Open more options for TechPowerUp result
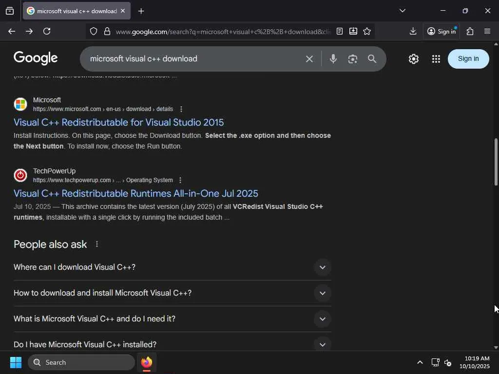Viewport: 499px width, 374px height. (x=180, y=180)
